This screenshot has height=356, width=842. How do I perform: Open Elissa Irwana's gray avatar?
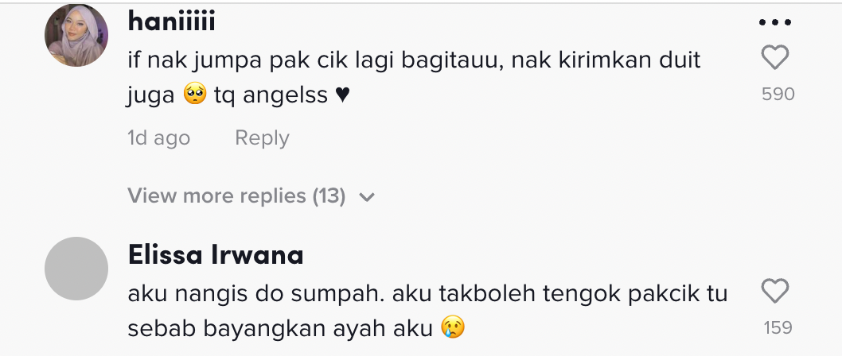click(x=76, y=269)
